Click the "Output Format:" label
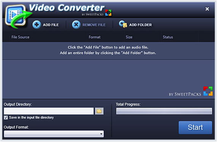Image resolution: width=217 pixels, height=142 pixels. [x=16, y=127]
